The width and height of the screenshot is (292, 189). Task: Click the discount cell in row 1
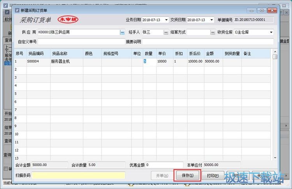point(180,61)
